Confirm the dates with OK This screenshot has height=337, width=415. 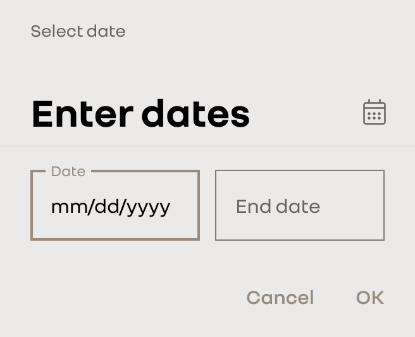370,298
